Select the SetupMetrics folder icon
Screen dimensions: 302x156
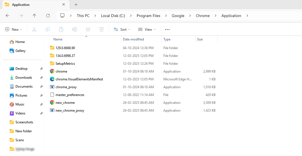[52, 63]
